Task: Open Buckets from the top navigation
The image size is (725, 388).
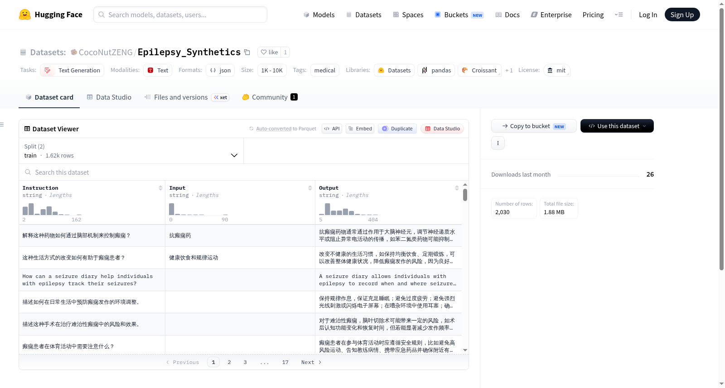Action: pos(459,15)
